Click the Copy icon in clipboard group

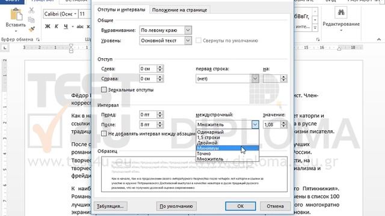point(31,20)
